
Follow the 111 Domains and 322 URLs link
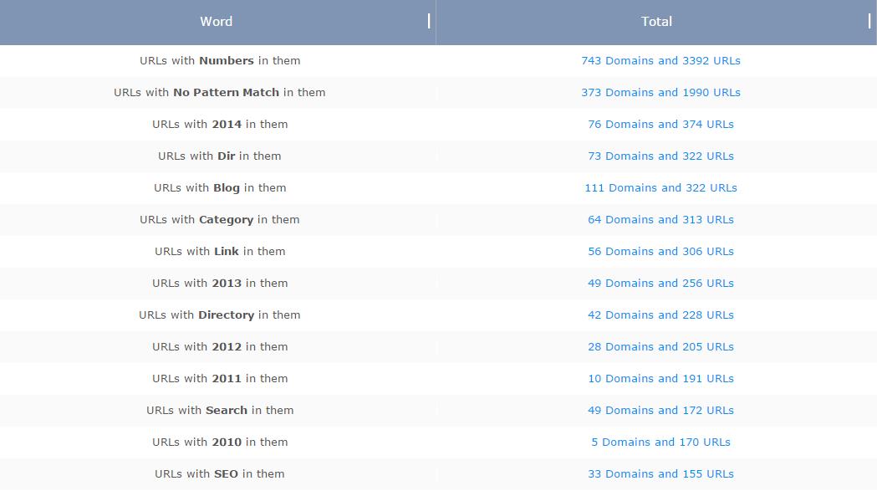click(x=660, y=188)
